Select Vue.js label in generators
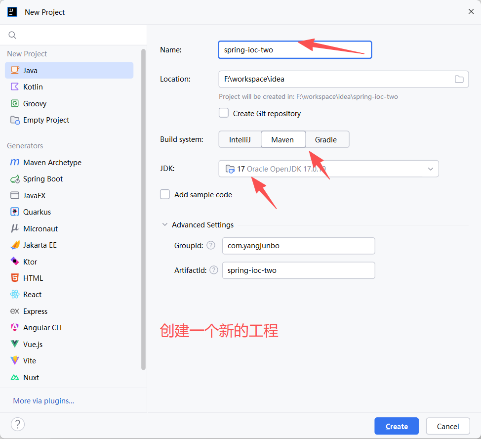Viewport: 481px width, 439px height. (x=33, y=345)
